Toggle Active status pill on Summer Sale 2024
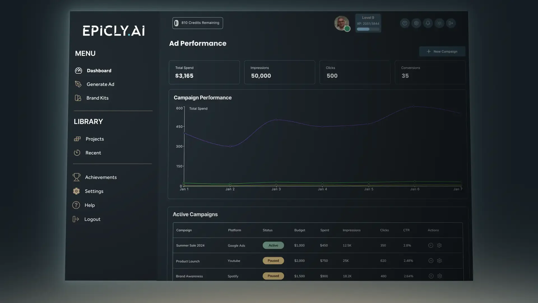This screenshot has width=538, height=303. pyautogui.click(x=273, y=245)
